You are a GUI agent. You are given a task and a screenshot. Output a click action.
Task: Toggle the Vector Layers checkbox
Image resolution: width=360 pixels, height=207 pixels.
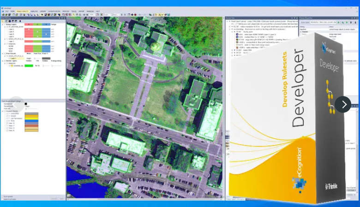[x=5, y=61]
